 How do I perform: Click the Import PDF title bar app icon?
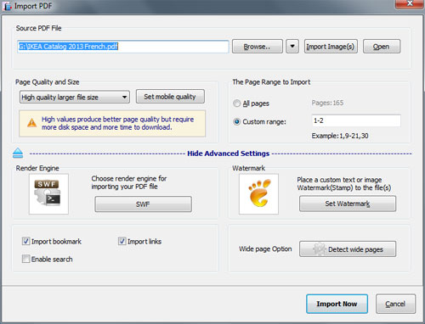tap(8, 6)
